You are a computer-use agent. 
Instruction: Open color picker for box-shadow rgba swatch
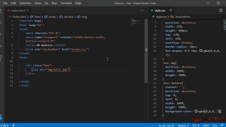[x=201, y=51]
